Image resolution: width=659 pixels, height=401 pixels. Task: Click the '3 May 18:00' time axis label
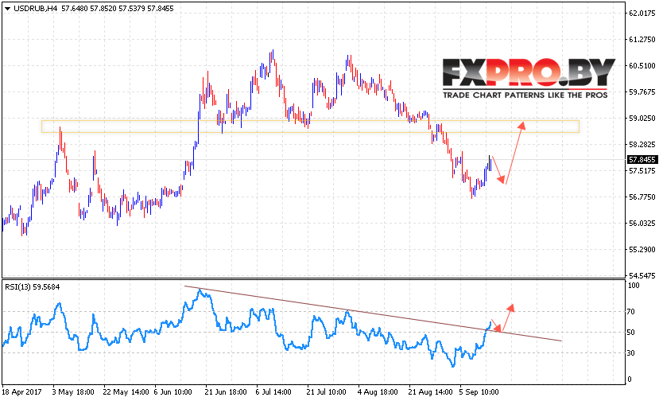click(x=73, y=392)
